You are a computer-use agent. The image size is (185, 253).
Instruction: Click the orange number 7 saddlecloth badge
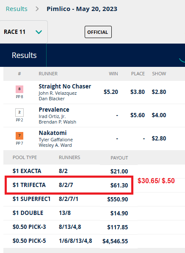[19, 136]
